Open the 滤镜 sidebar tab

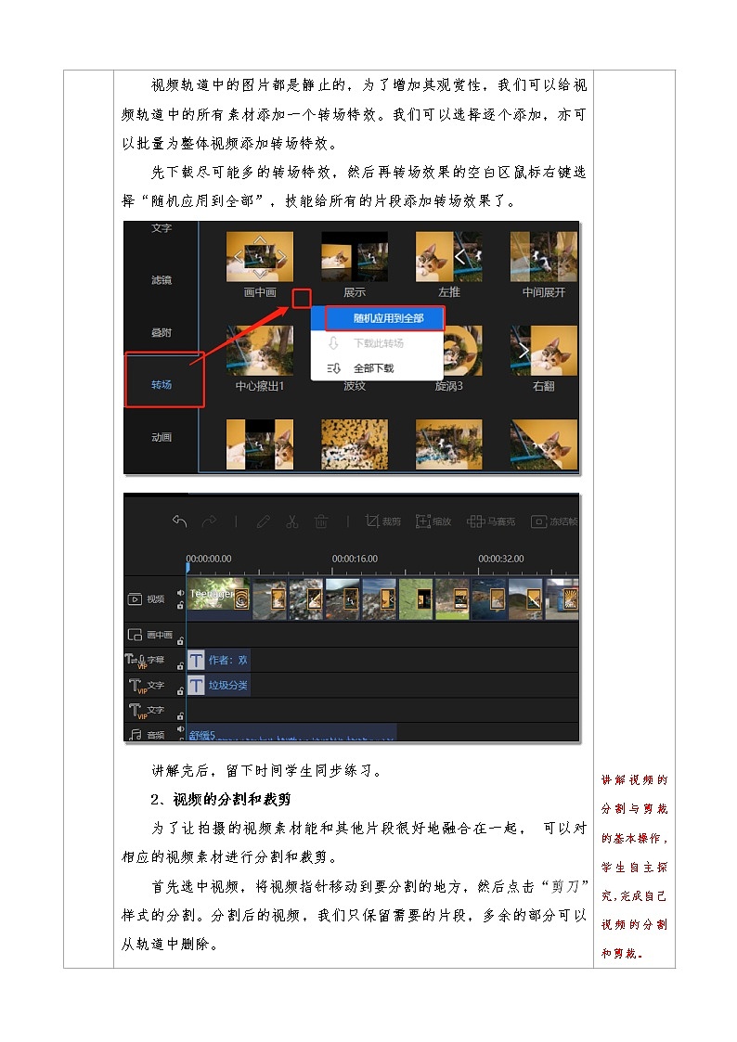(162, 280)
